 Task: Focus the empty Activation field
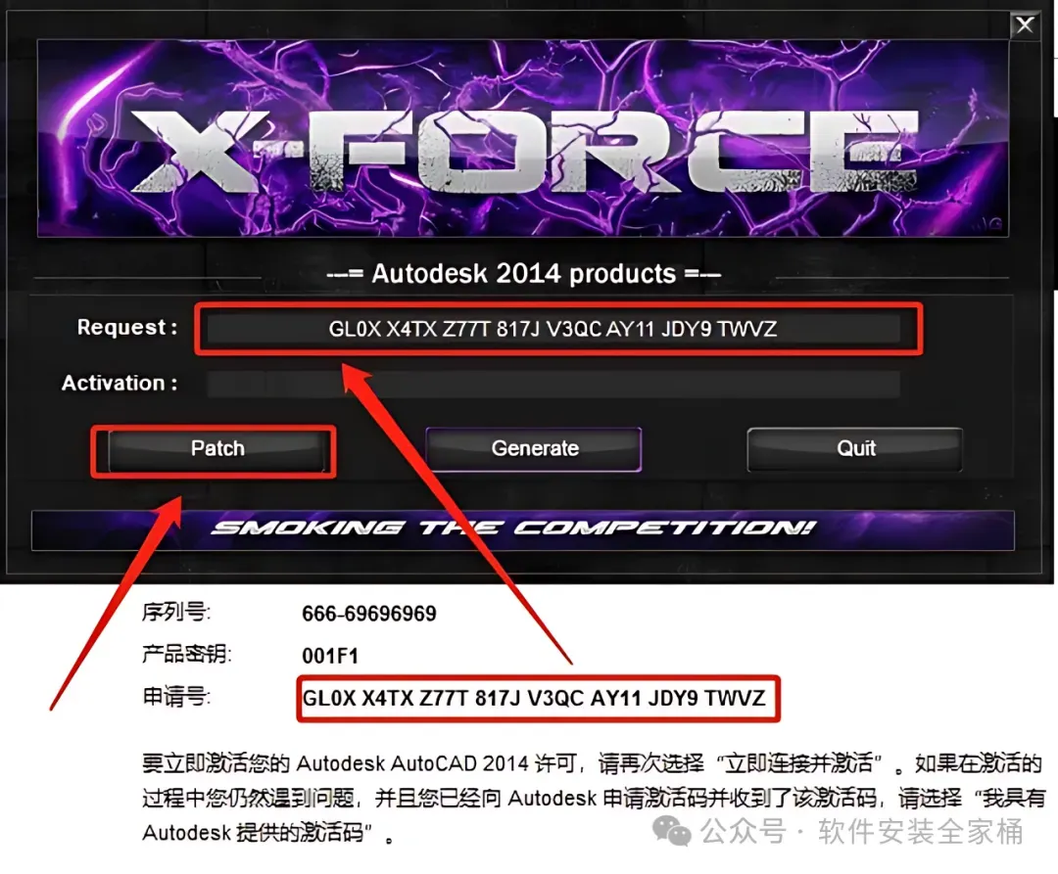[553, 384]
